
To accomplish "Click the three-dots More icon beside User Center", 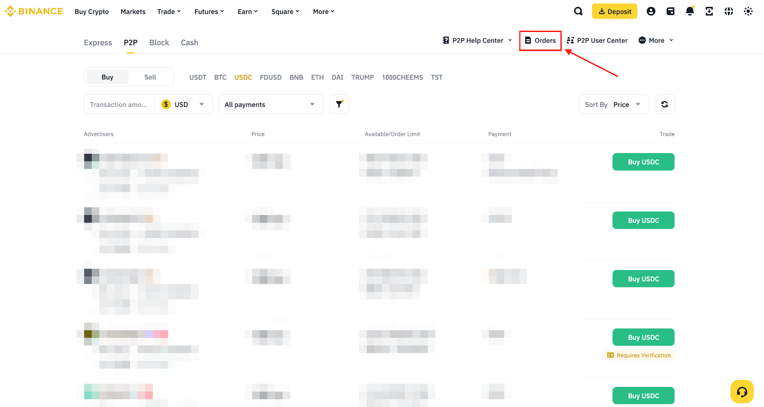I will tap(642, 41).
